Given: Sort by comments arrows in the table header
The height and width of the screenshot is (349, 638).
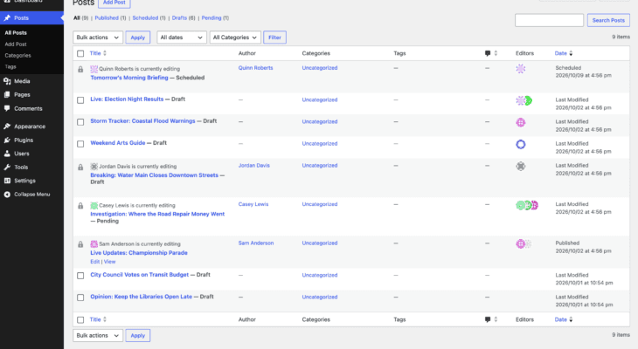Looking at the screenshot, I should tap(496, 53).
